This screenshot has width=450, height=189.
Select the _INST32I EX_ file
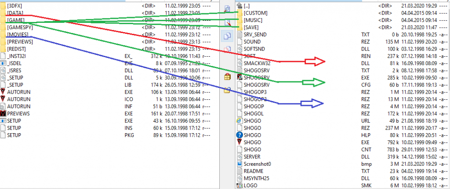pos(106,56)
